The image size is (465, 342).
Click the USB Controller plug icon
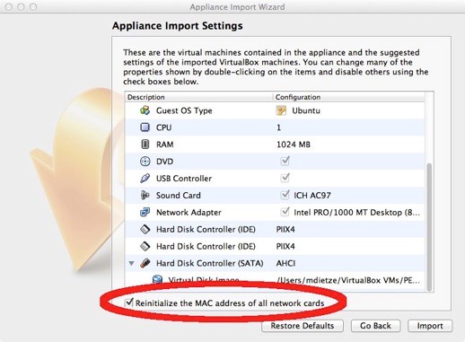[x=145, y=179]
